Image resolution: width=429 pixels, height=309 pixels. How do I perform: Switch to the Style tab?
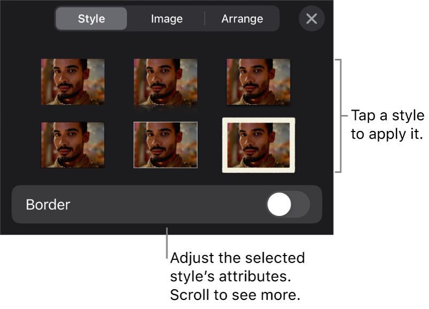91,19
